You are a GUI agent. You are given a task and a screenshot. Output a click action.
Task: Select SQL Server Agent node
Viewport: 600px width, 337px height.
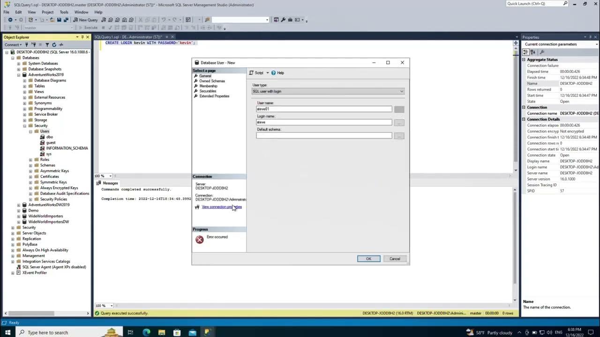tap(54, 267)
